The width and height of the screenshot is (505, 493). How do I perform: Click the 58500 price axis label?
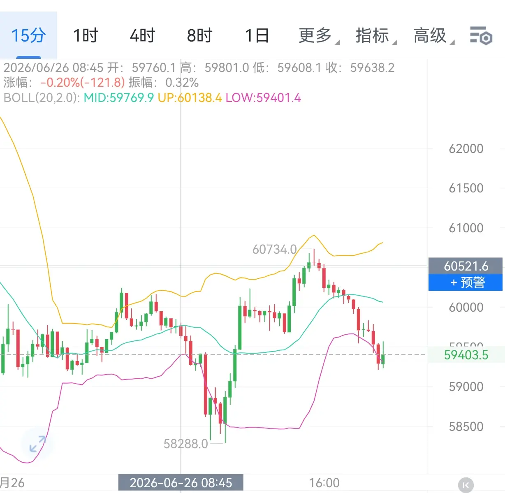pyautogui.click(x=466, y=426)
